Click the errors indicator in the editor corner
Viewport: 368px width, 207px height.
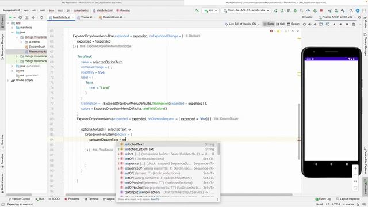pos(272,31)
